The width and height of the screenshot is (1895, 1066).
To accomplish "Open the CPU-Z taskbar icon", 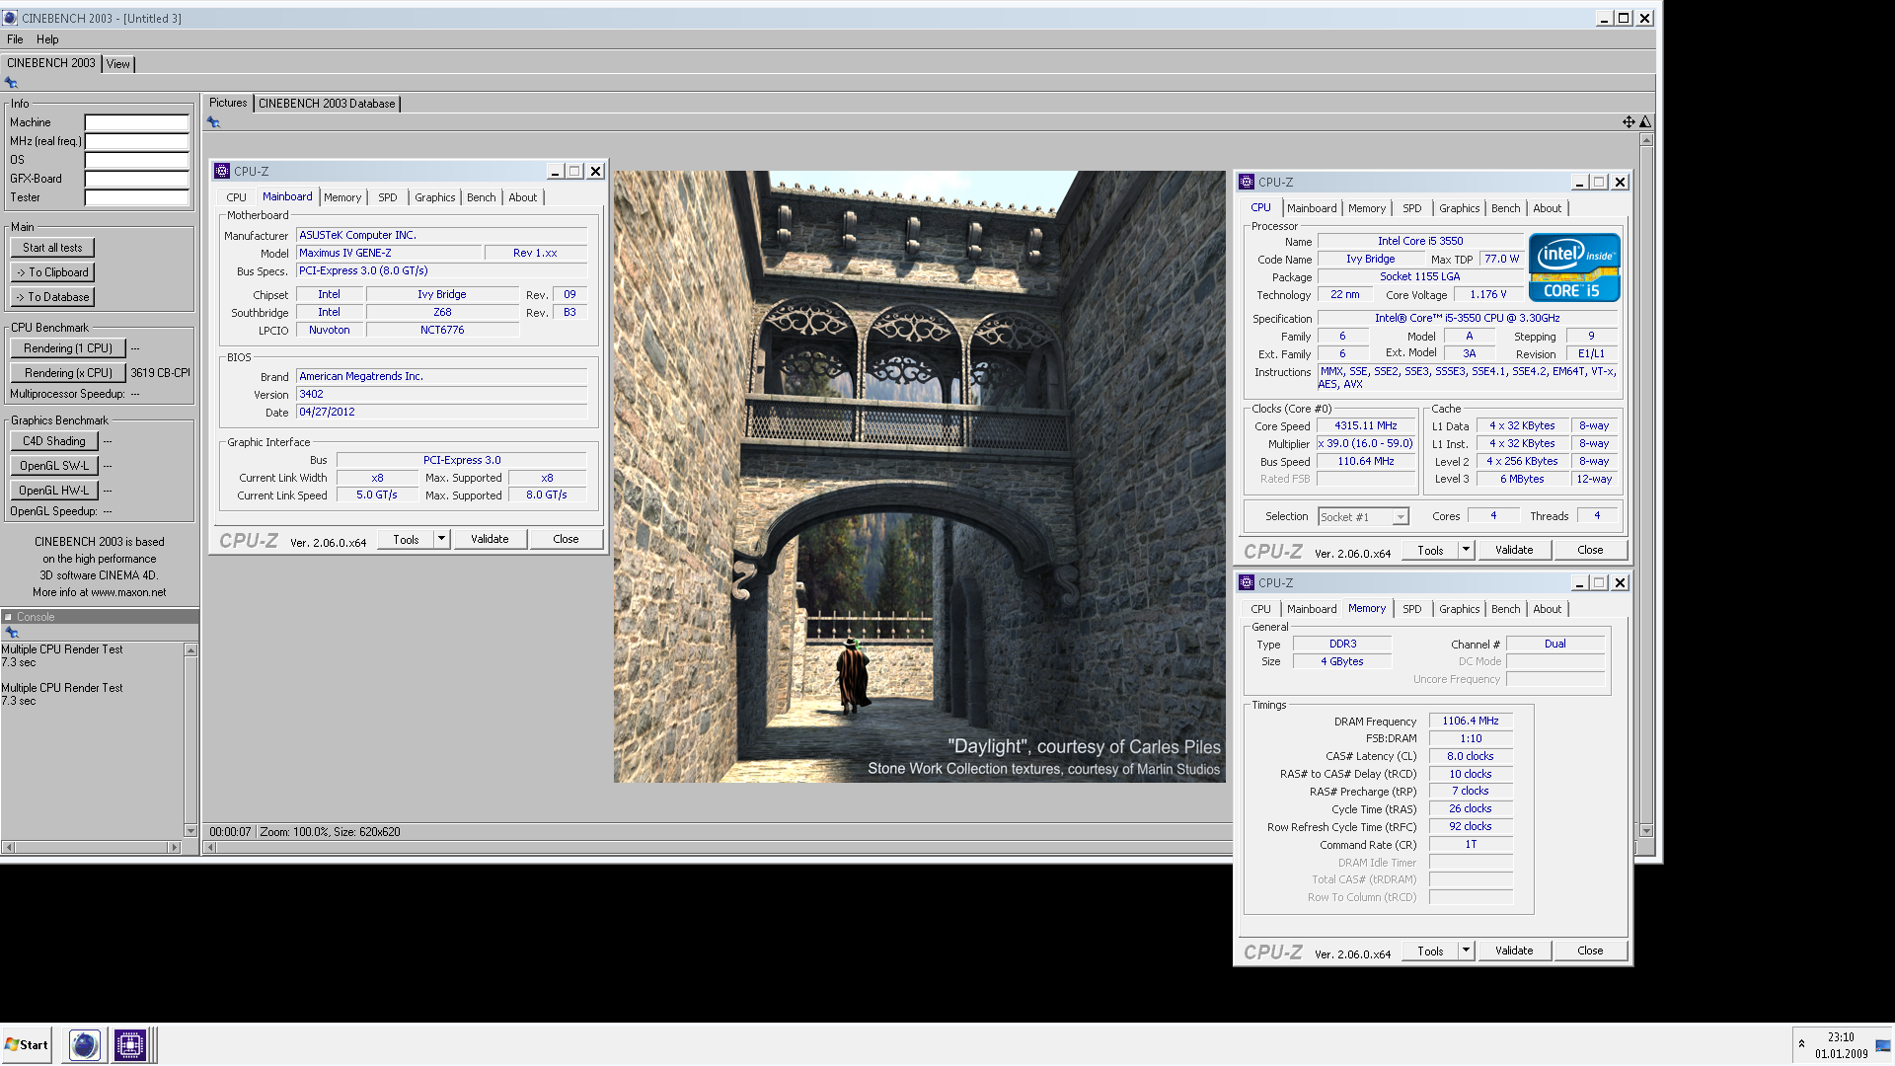I will 129,1044.
